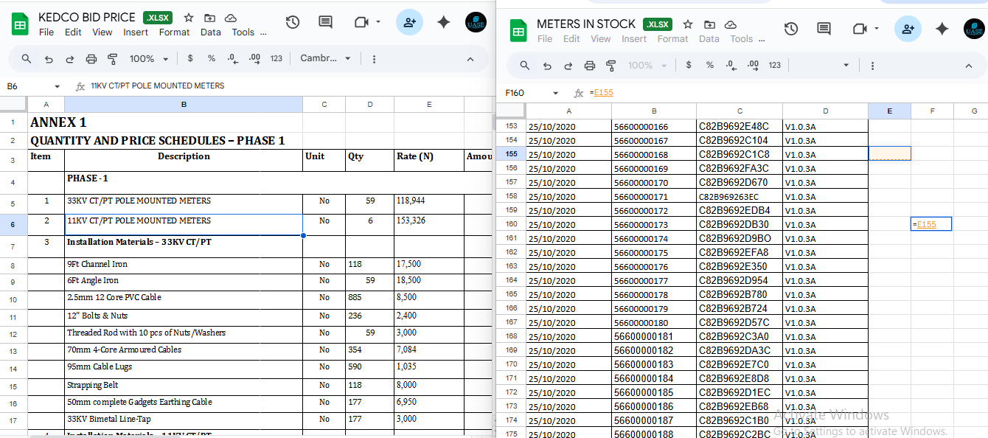Screen dimensions: 988x438
Task: Open search within KEDCO BID PRICE sheet
Action: [x=27, y=59]
